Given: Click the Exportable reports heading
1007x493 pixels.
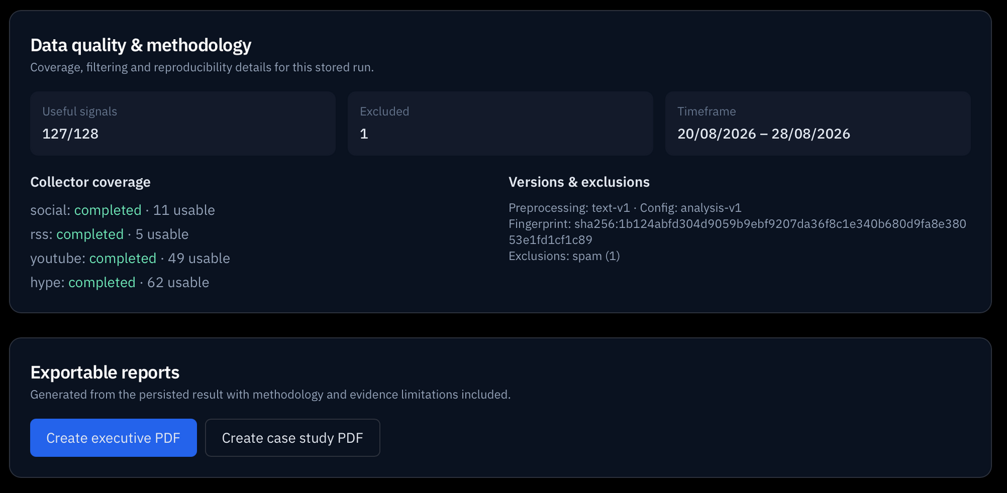Looking at the screenshot, I should point(105,372).
